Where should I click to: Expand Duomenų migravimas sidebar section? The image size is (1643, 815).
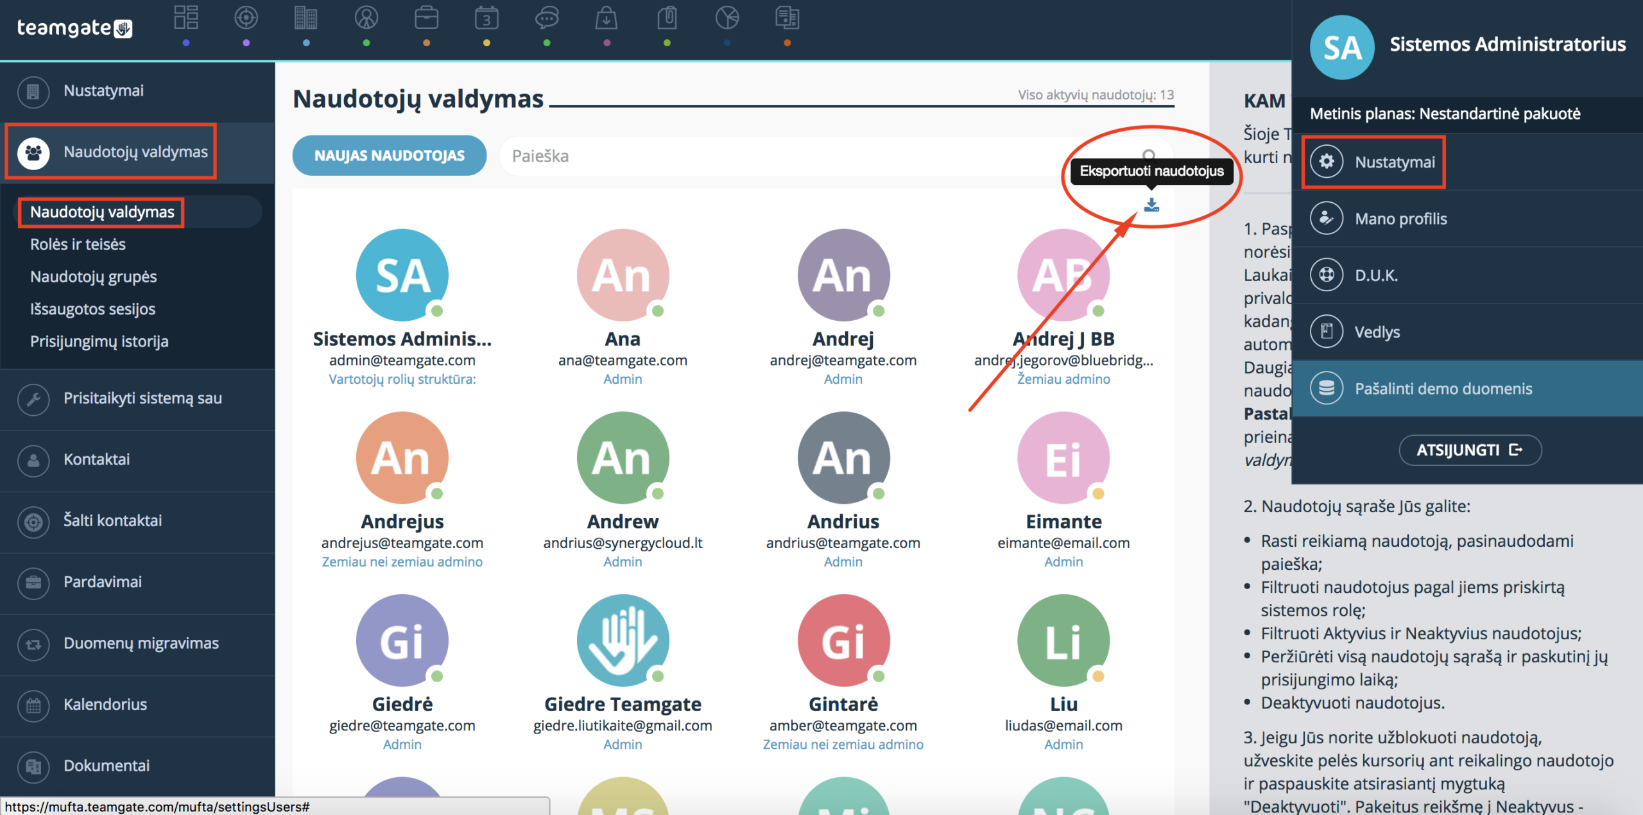pyautogui.click(x=137, y=644)
